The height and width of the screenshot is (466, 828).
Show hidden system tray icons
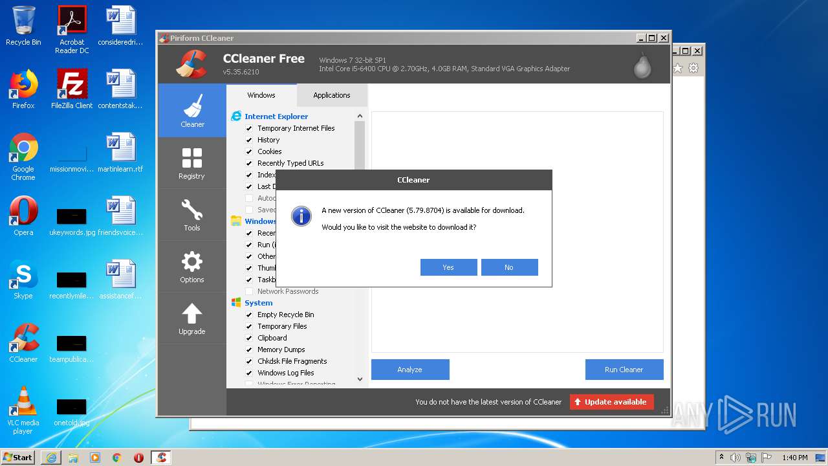coord(721,457)
